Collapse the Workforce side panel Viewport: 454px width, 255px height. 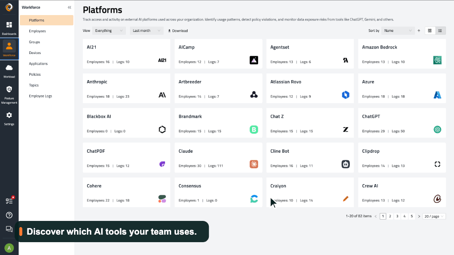(70, 7)
